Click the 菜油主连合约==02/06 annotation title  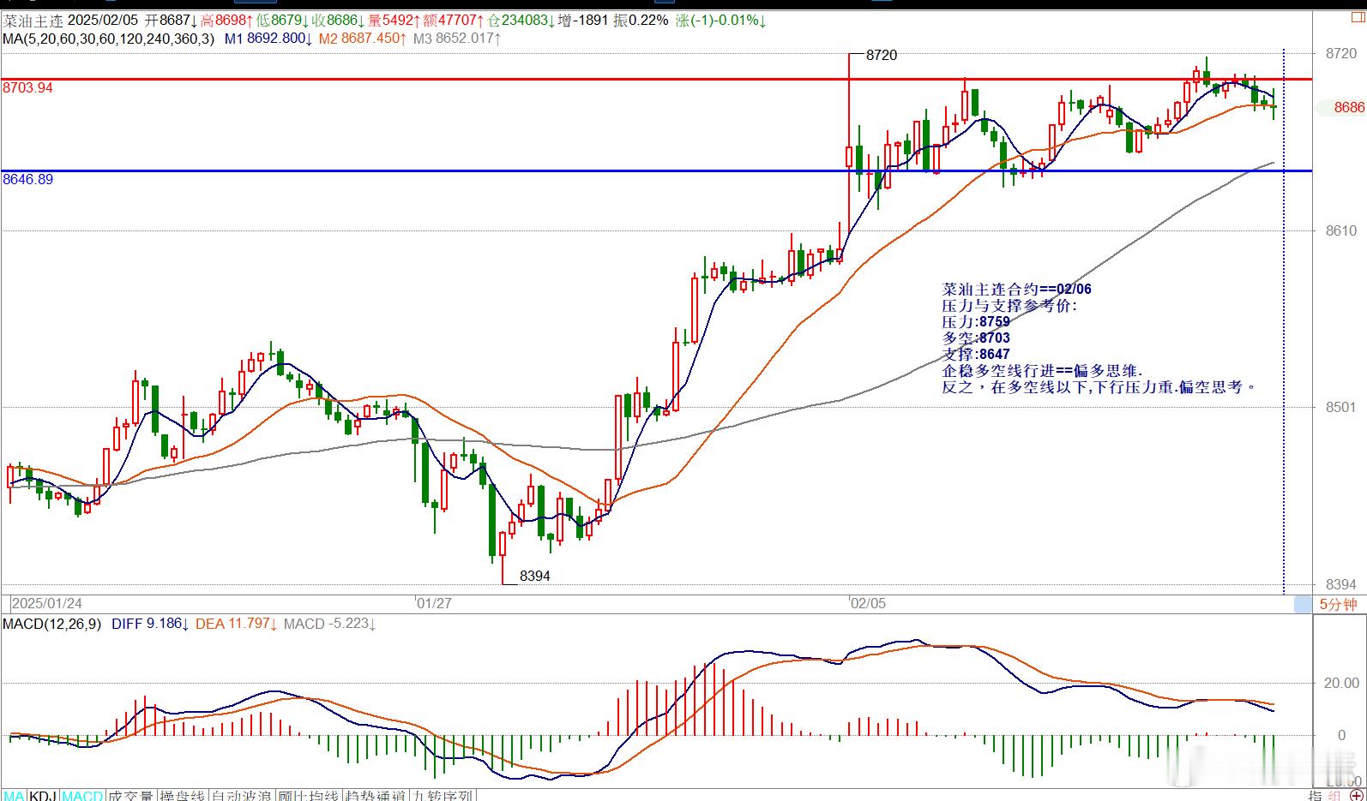pos(1017,290)
